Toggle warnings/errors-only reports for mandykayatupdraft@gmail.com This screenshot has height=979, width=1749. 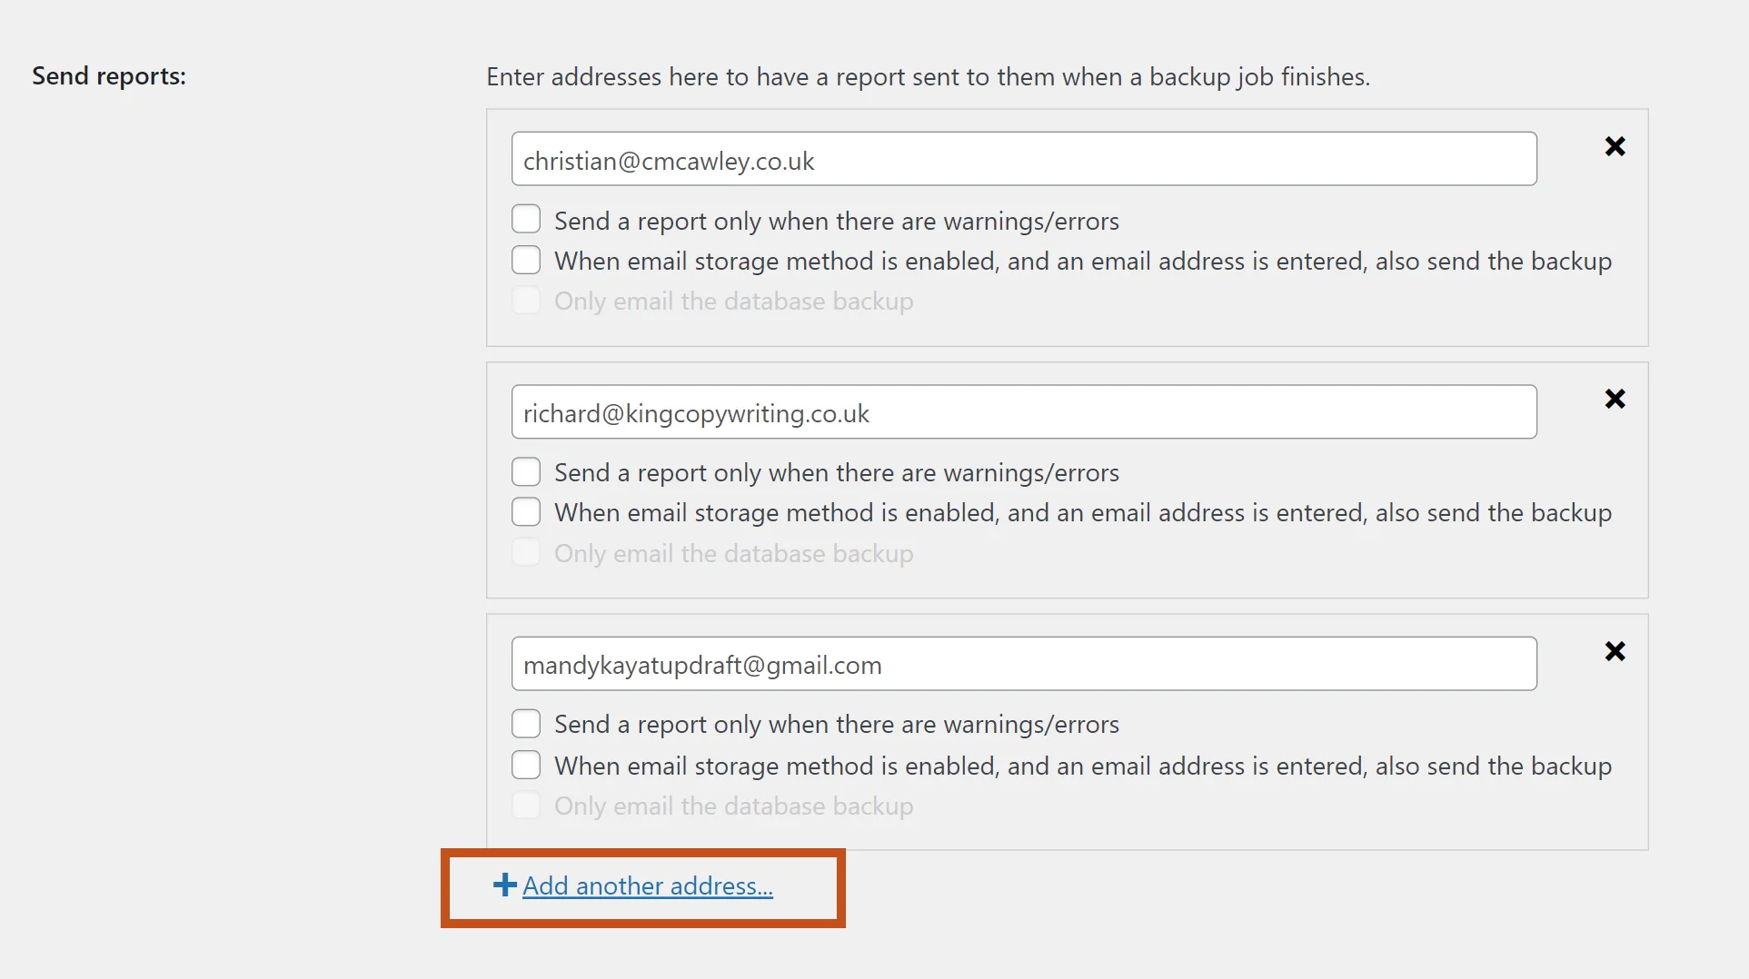click(526, 724)
